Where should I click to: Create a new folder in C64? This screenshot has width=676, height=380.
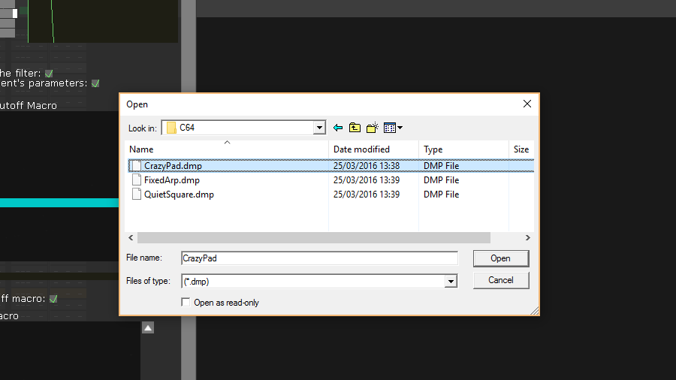coord(372,128)
